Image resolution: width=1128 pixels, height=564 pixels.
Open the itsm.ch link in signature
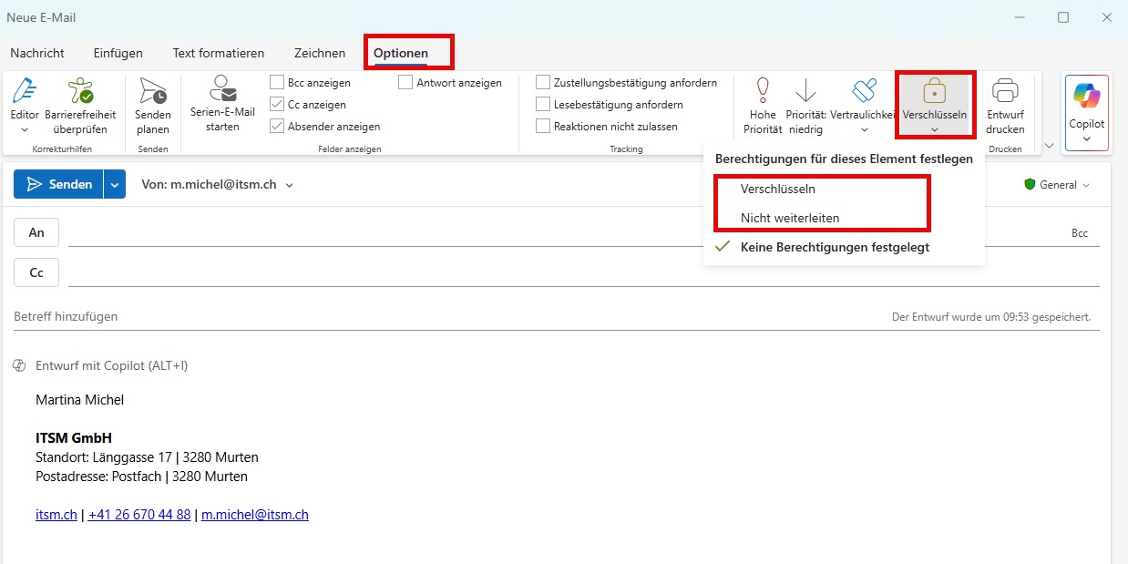click(56, 515)
